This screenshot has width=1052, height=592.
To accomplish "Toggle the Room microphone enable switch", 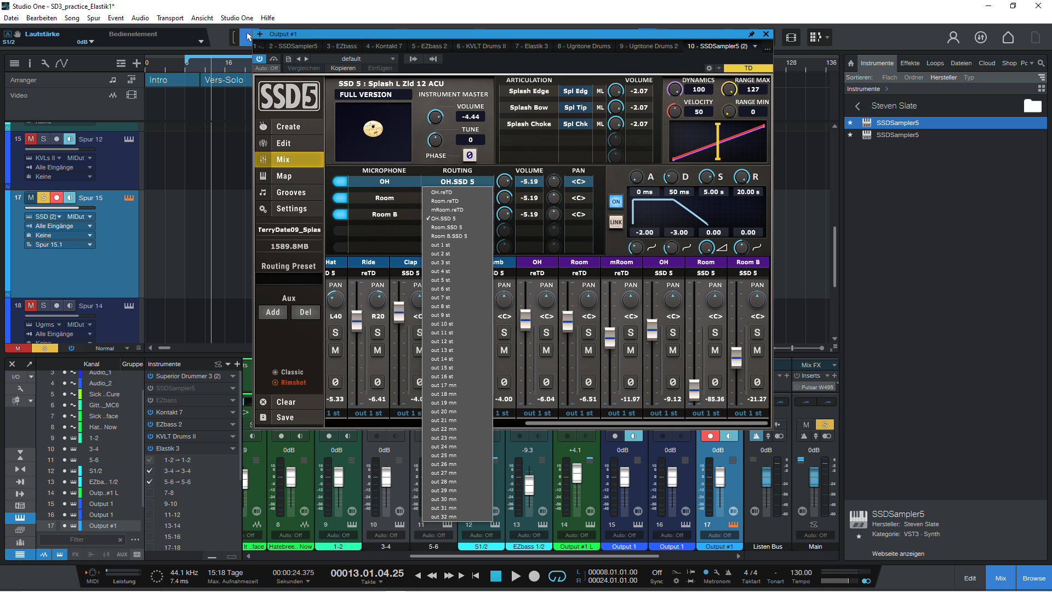I will pos(340,198).
